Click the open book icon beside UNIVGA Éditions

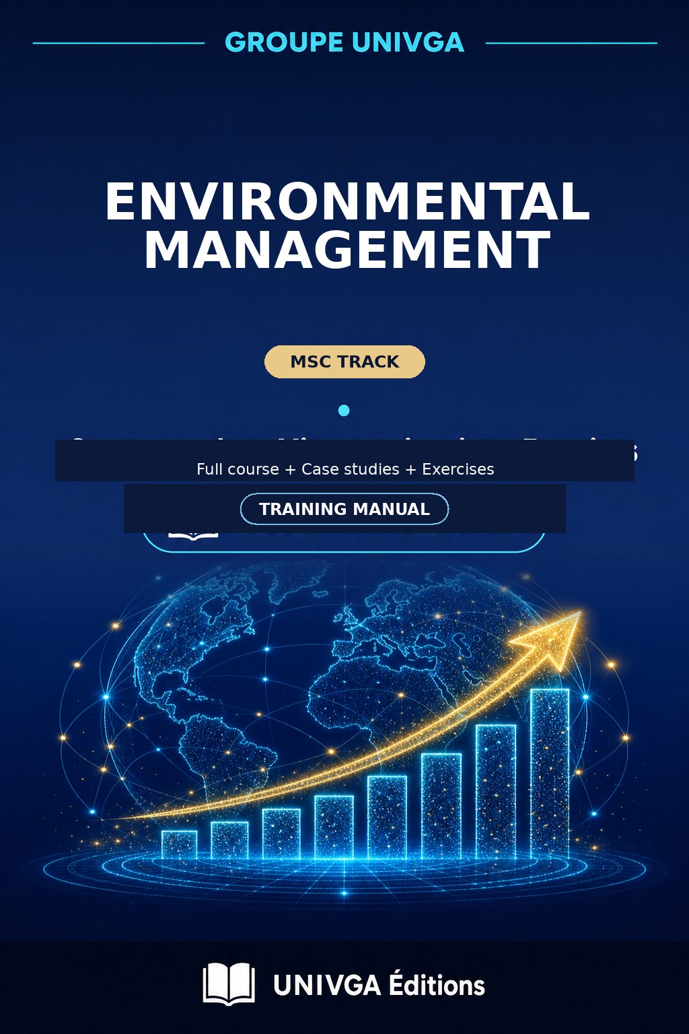coord(229,984)
